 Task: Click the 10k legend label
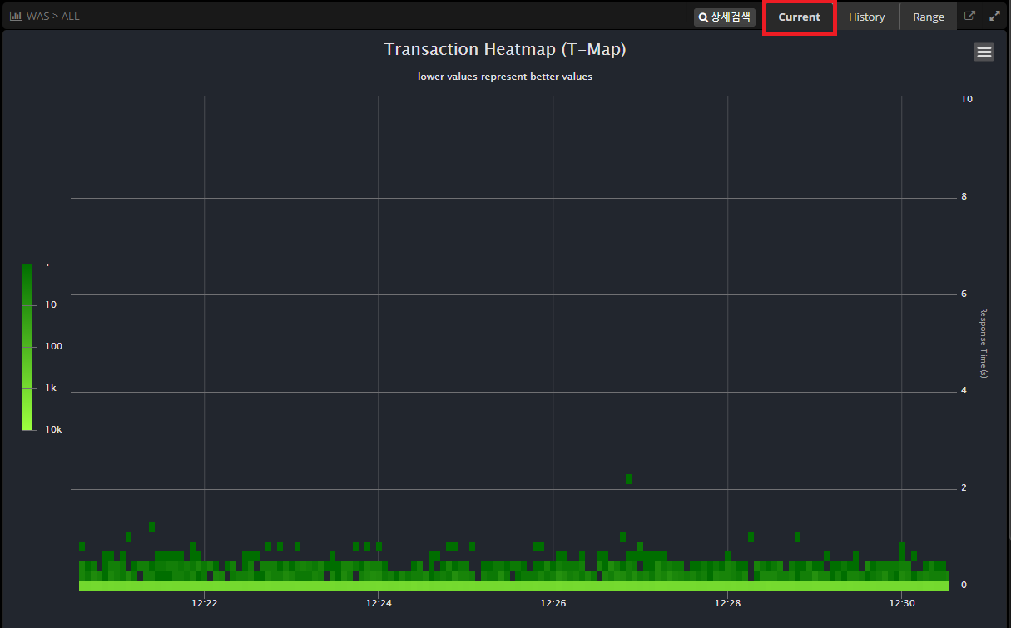[53, 429]
